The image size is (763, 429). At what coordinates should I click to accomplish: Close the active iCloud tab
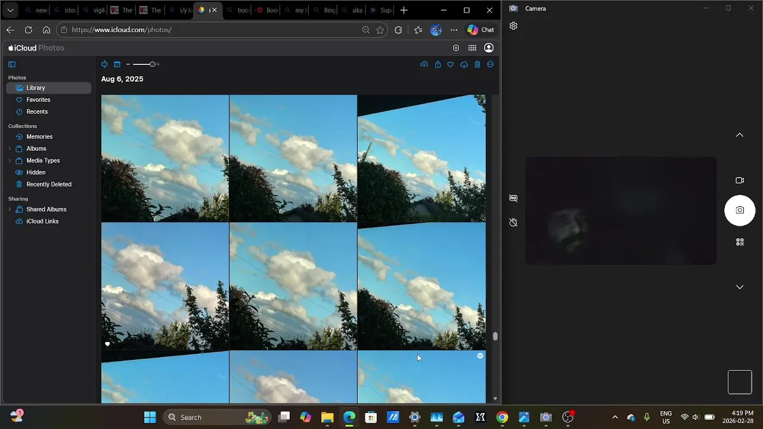[x=215, y=10]
